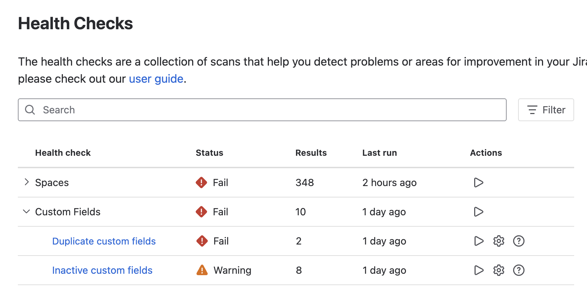Open settings for Duplicate custom fields
587x288 pixels.
pyautogui.click(x=499, y=241)
